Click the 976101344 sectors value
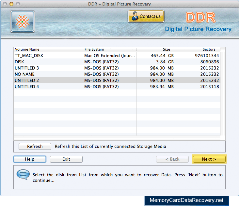The height and width of the screenshot is (206, 239). (x=207, y=55)
